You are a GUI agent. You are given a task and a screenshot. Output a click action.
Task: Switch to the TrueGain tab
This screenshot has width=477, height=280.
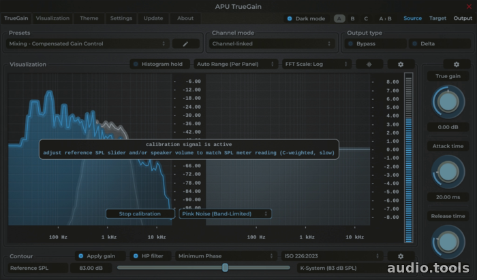click(16, 18)
